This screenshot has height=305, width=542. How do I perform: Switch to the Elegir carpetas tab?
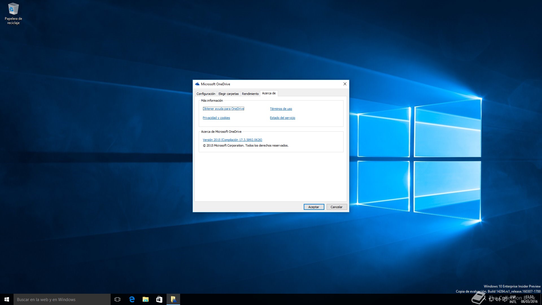click(x=228, y=94)
